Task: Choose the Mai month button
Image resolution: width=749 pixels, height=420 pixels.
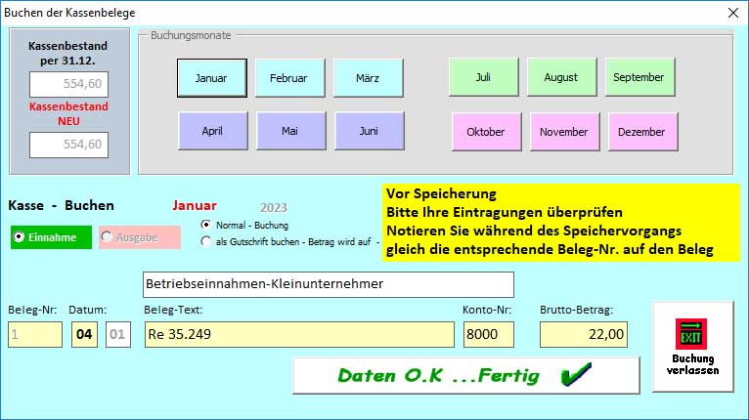Action: [290, 131]
